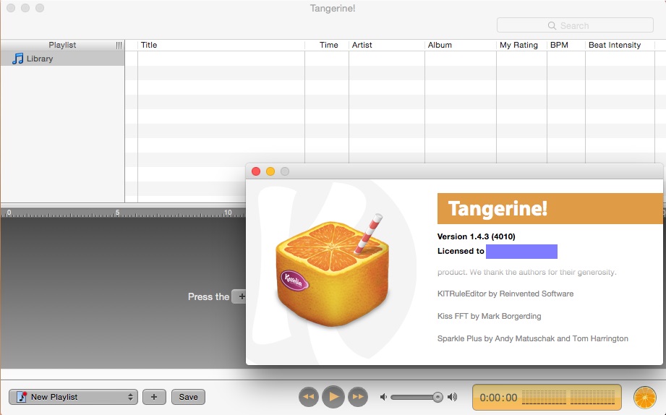Screen dimensions: 666x415
Task: Click the Save button
Action: click(x=188, y=397)
